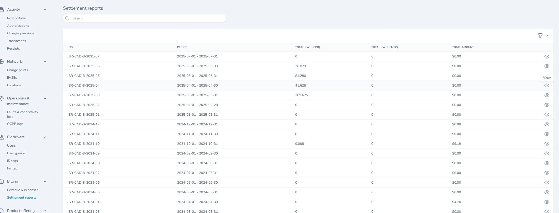Open OCPP logs page
This screenshot has height=213, width=559.
tap(15, 124)
